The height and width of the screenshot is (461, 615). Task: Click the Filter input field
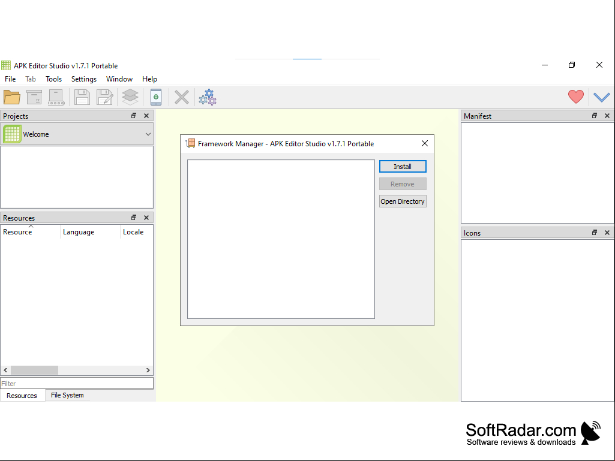[77, 384]
